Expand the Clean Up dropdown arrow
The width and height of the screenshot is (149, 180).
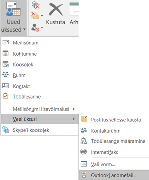pos(42,16)
